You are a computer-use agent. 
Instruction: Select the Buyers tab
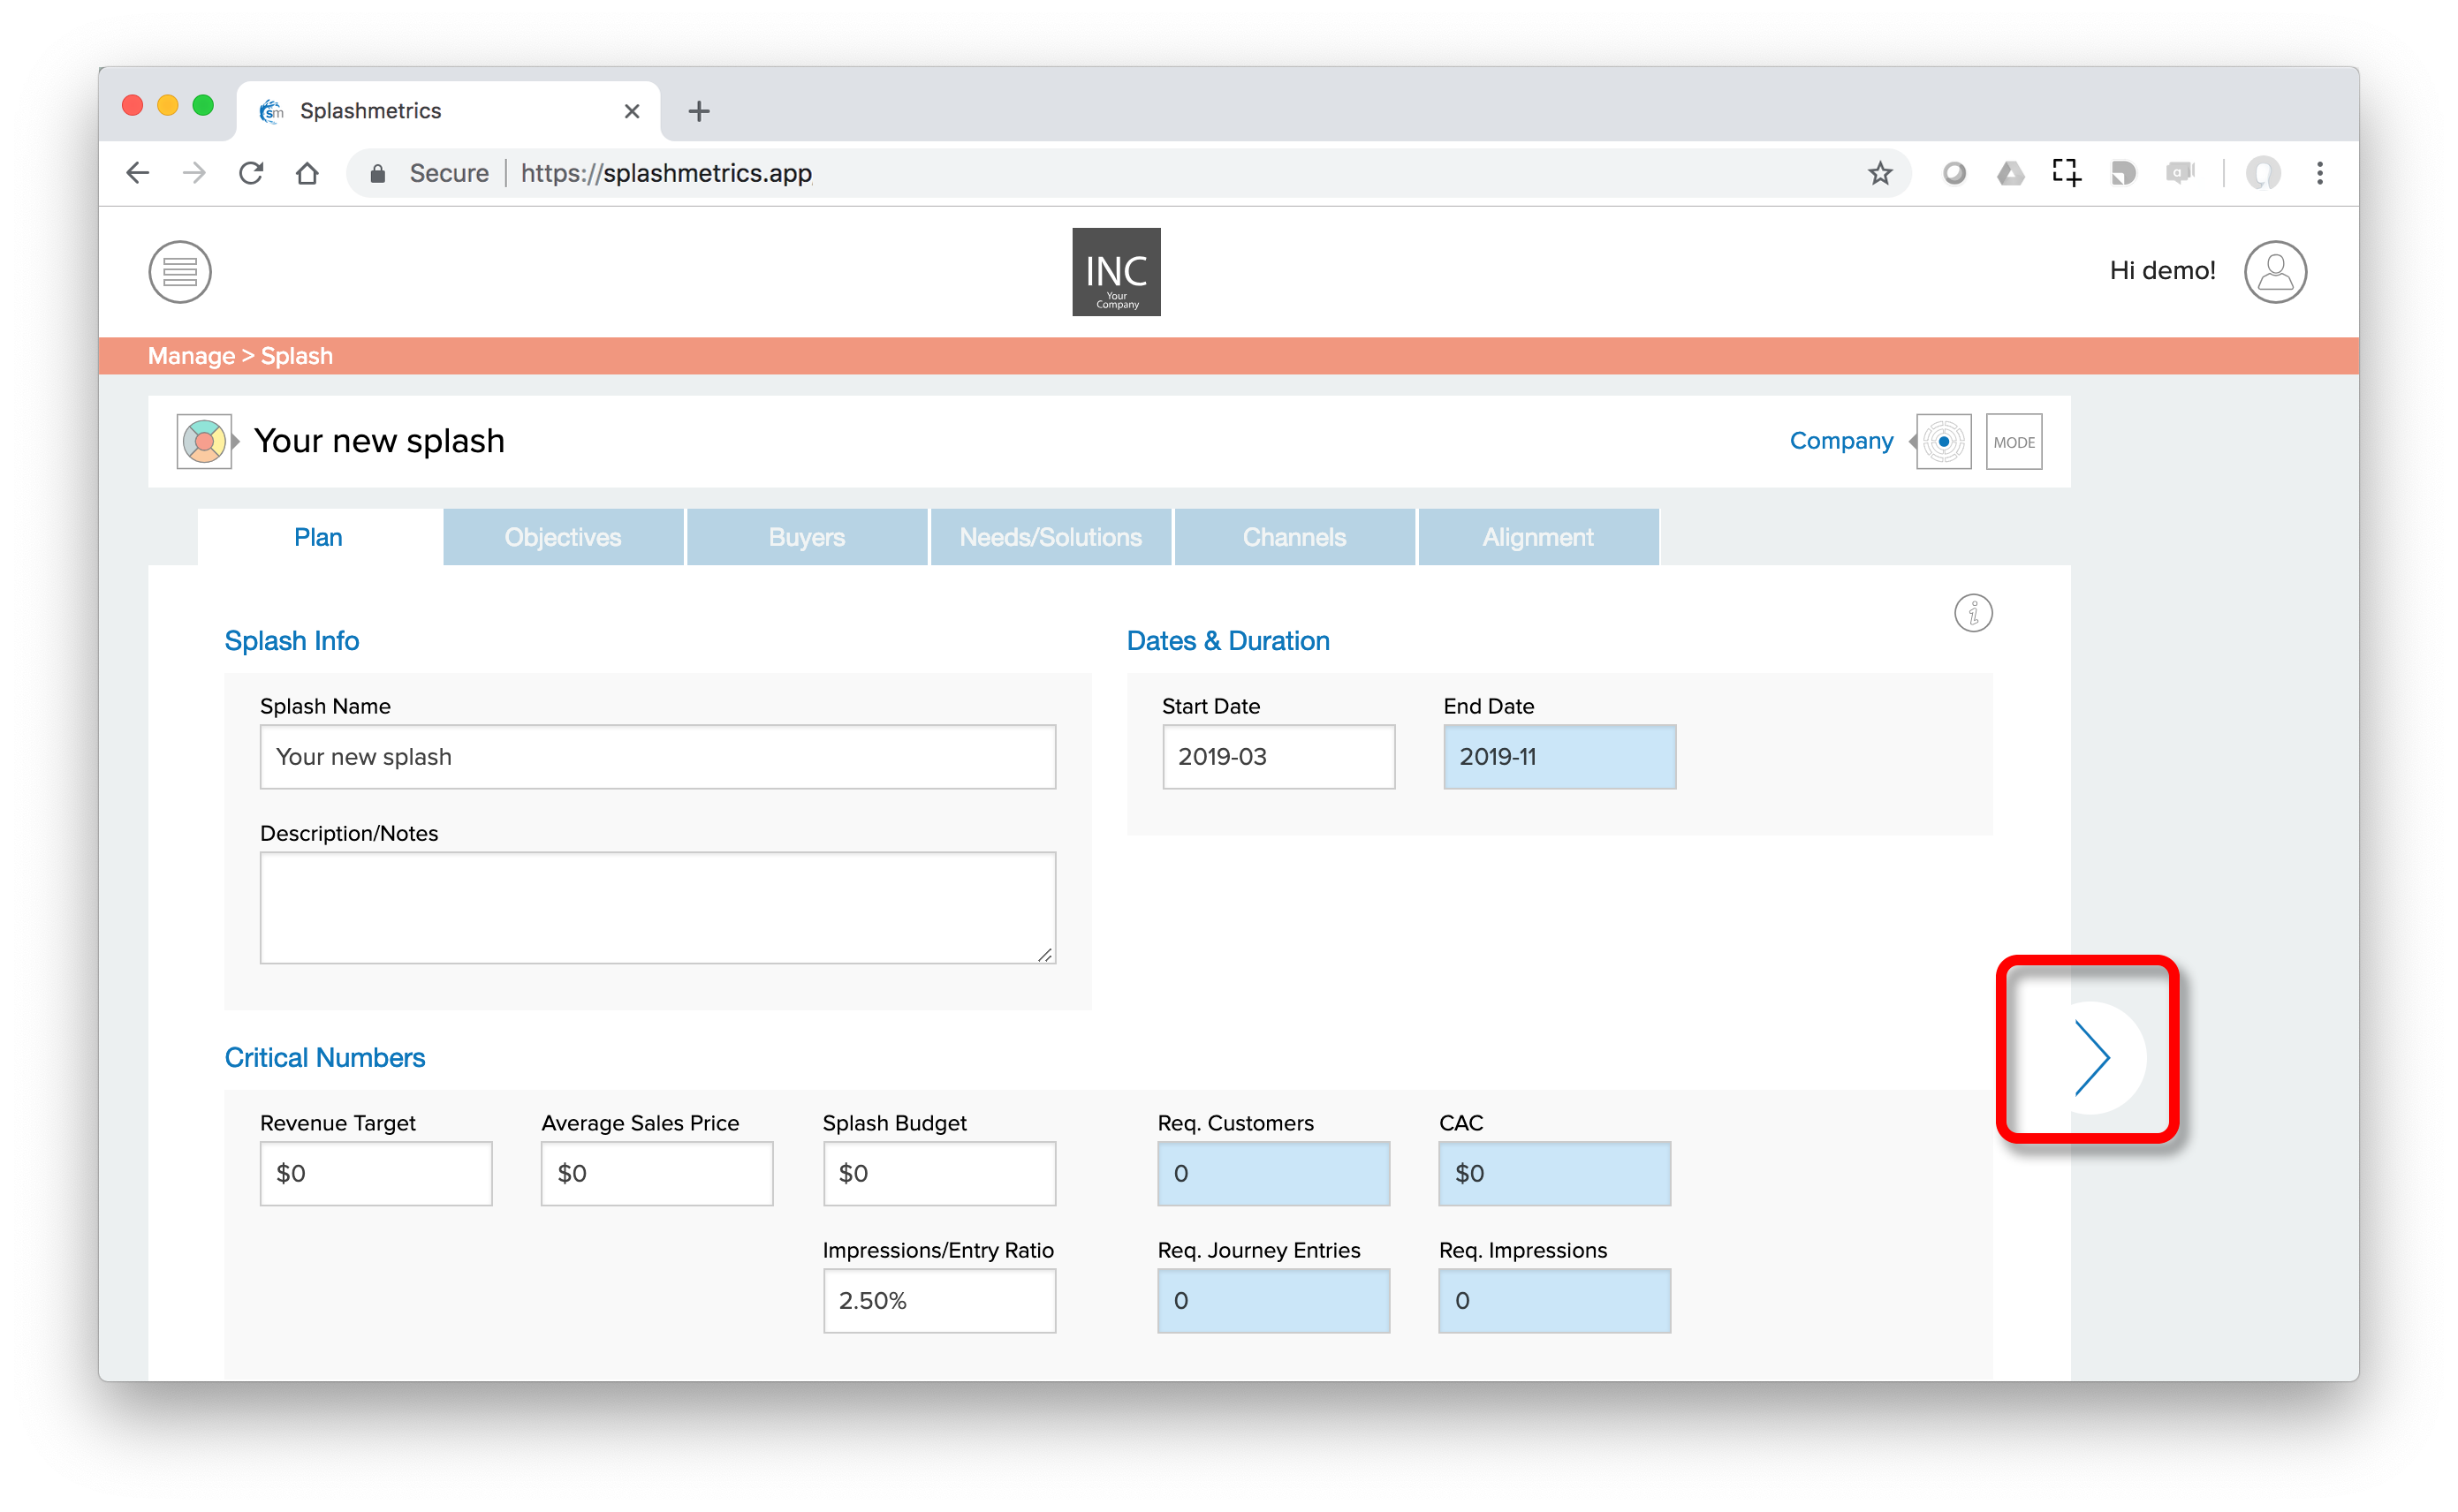tap(806, 537)
